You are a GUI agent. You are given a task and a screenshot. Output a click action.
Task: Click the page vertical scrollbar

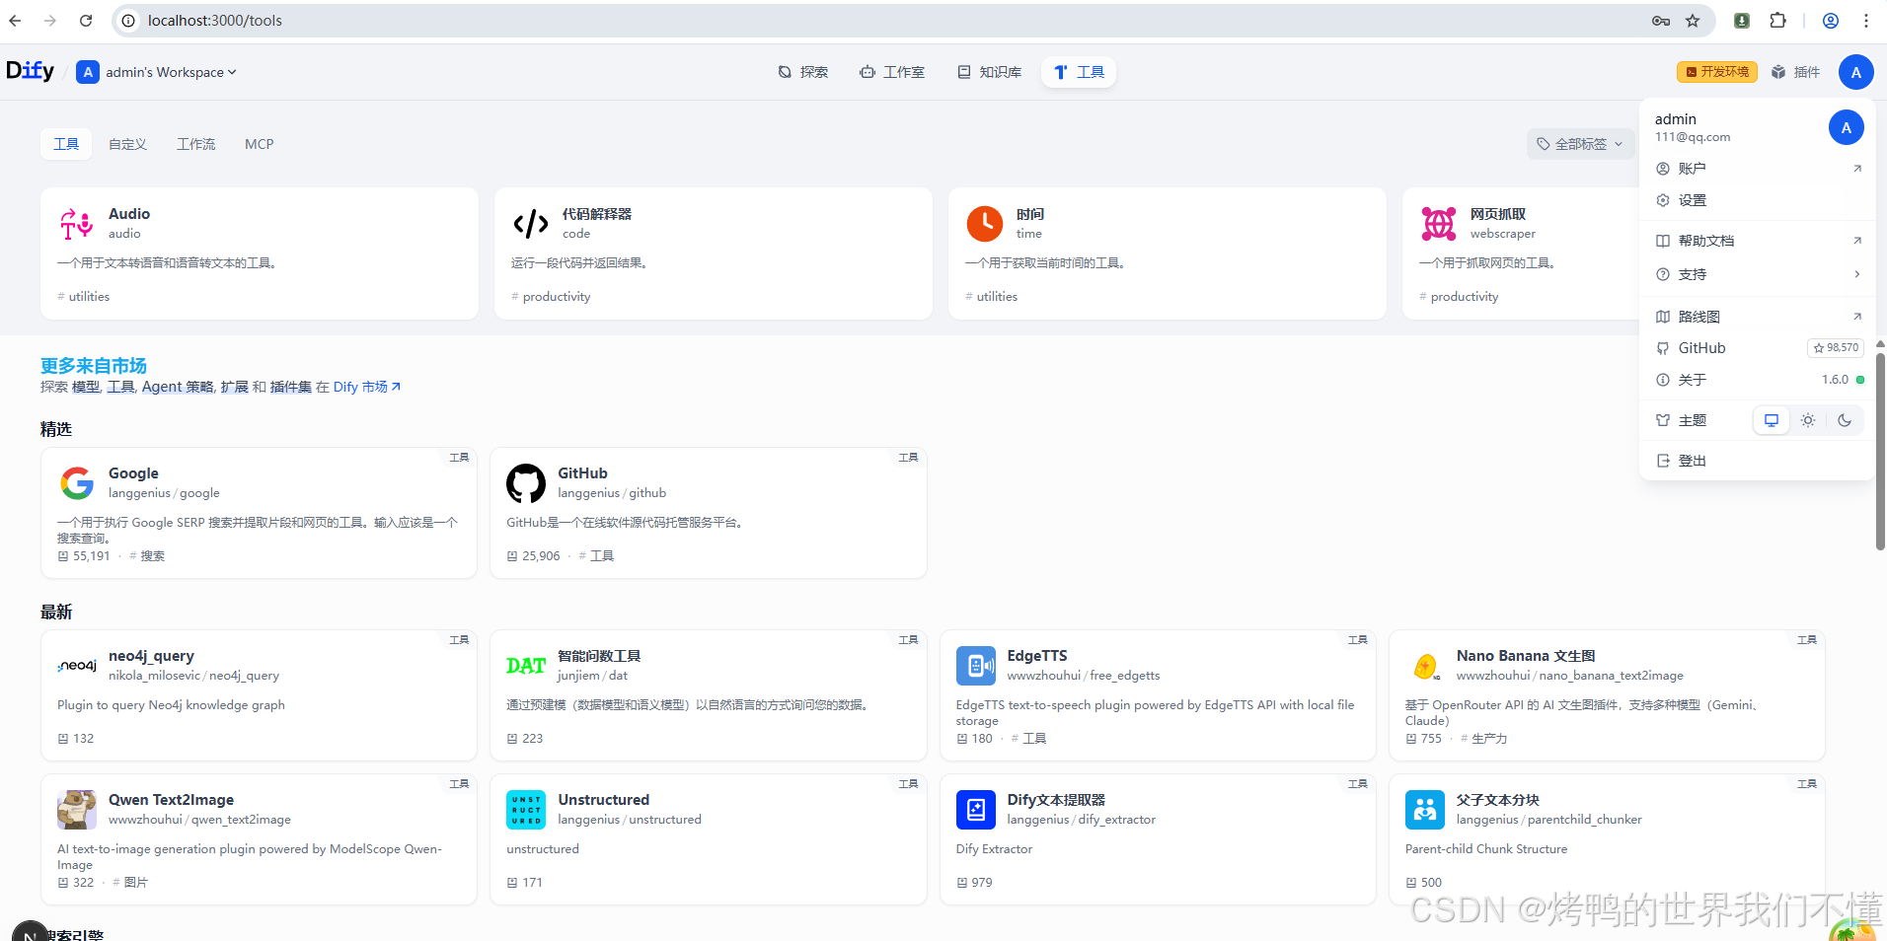click(1880, 450)
